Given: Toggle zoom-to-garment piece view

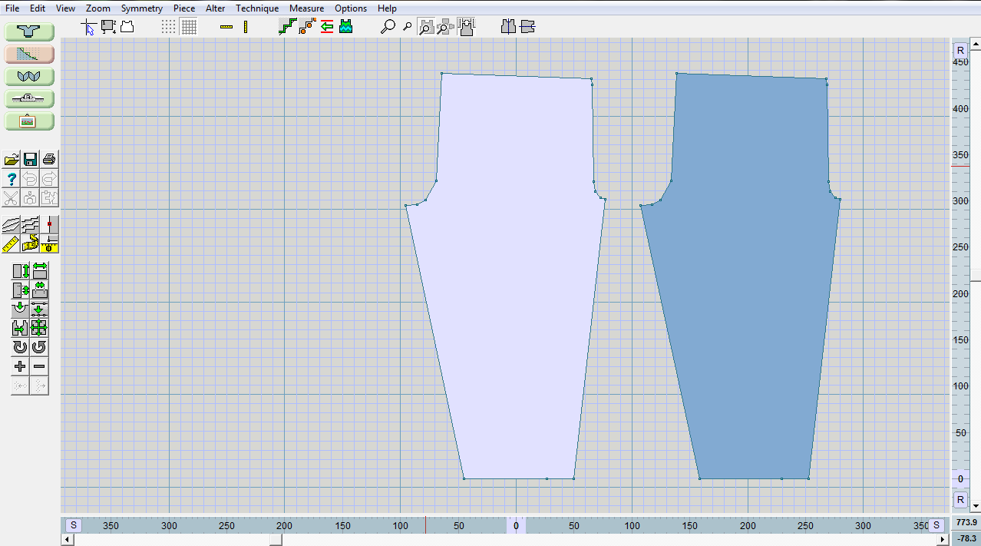Looking at the screenshot, I should click(x=426, y=27).
